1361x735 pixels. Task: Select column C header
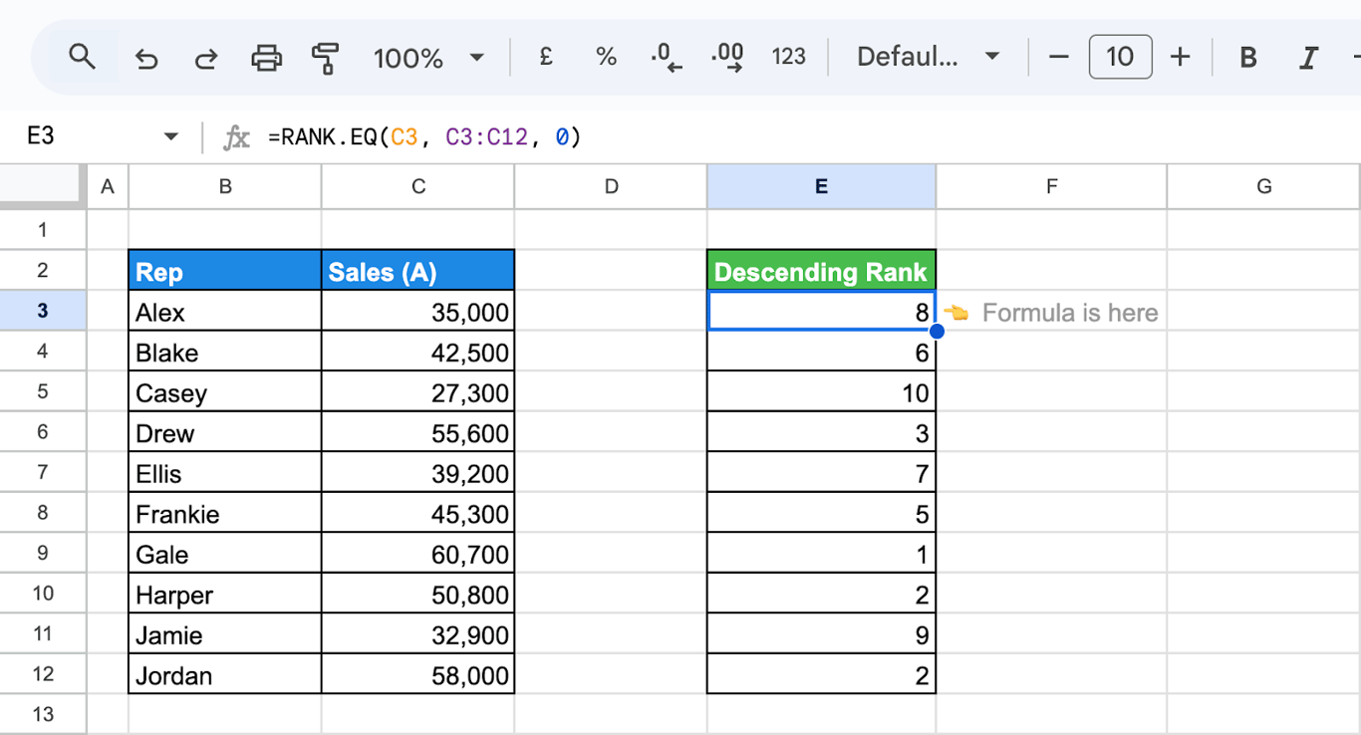click(x=418, y=186)
